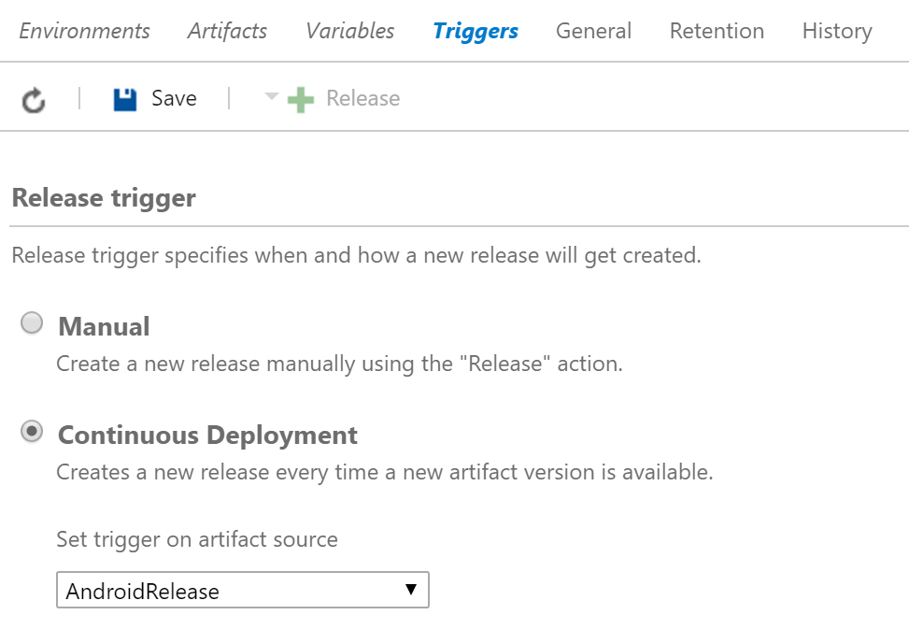Viewport: 909px width, 629px height.
Task: Open the Variables tab
Action: tap(348, 31)
